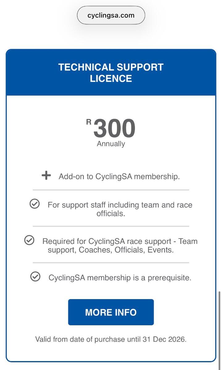The width and height of the screenshot is (222, 370).
Task: Click the 300 price figure
Action: pyautogui.click(x=115, y=128)
